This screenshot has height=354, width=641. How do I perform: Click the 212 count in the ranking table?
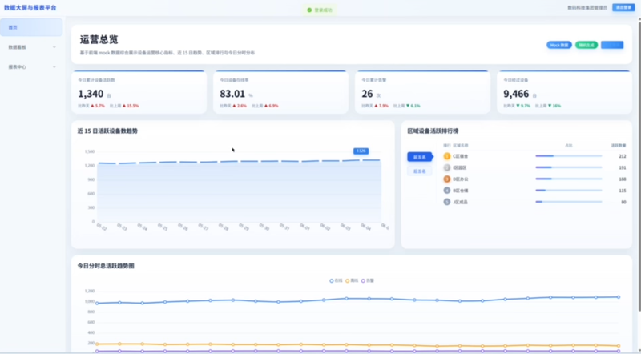click(x=623, y=156)
